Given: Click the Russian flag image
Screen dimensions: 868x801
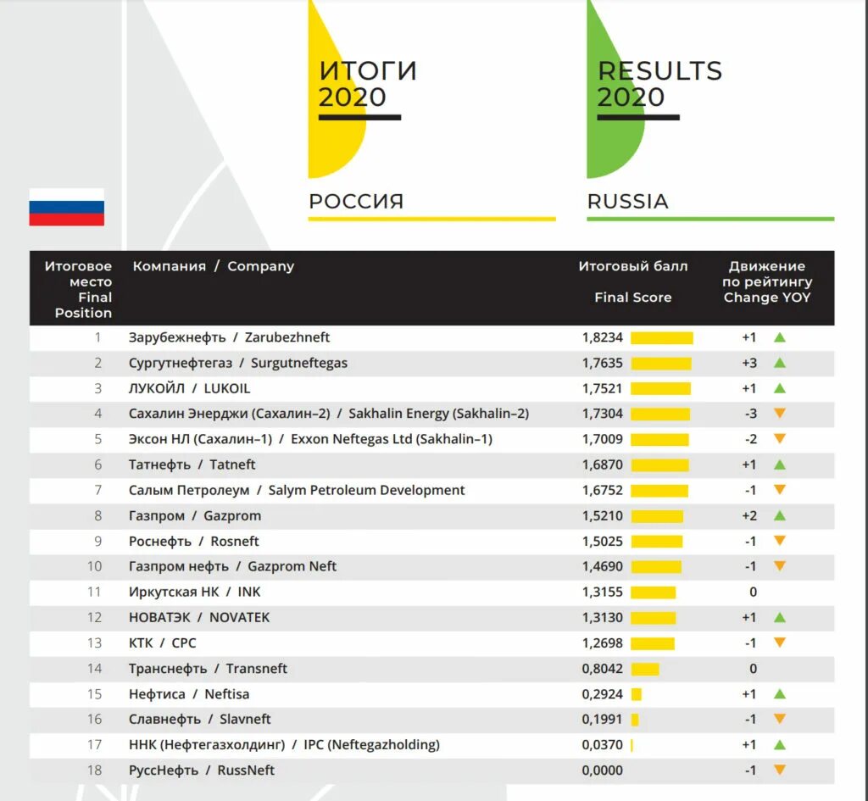Looking at the screenshot, I should [66, 207].
